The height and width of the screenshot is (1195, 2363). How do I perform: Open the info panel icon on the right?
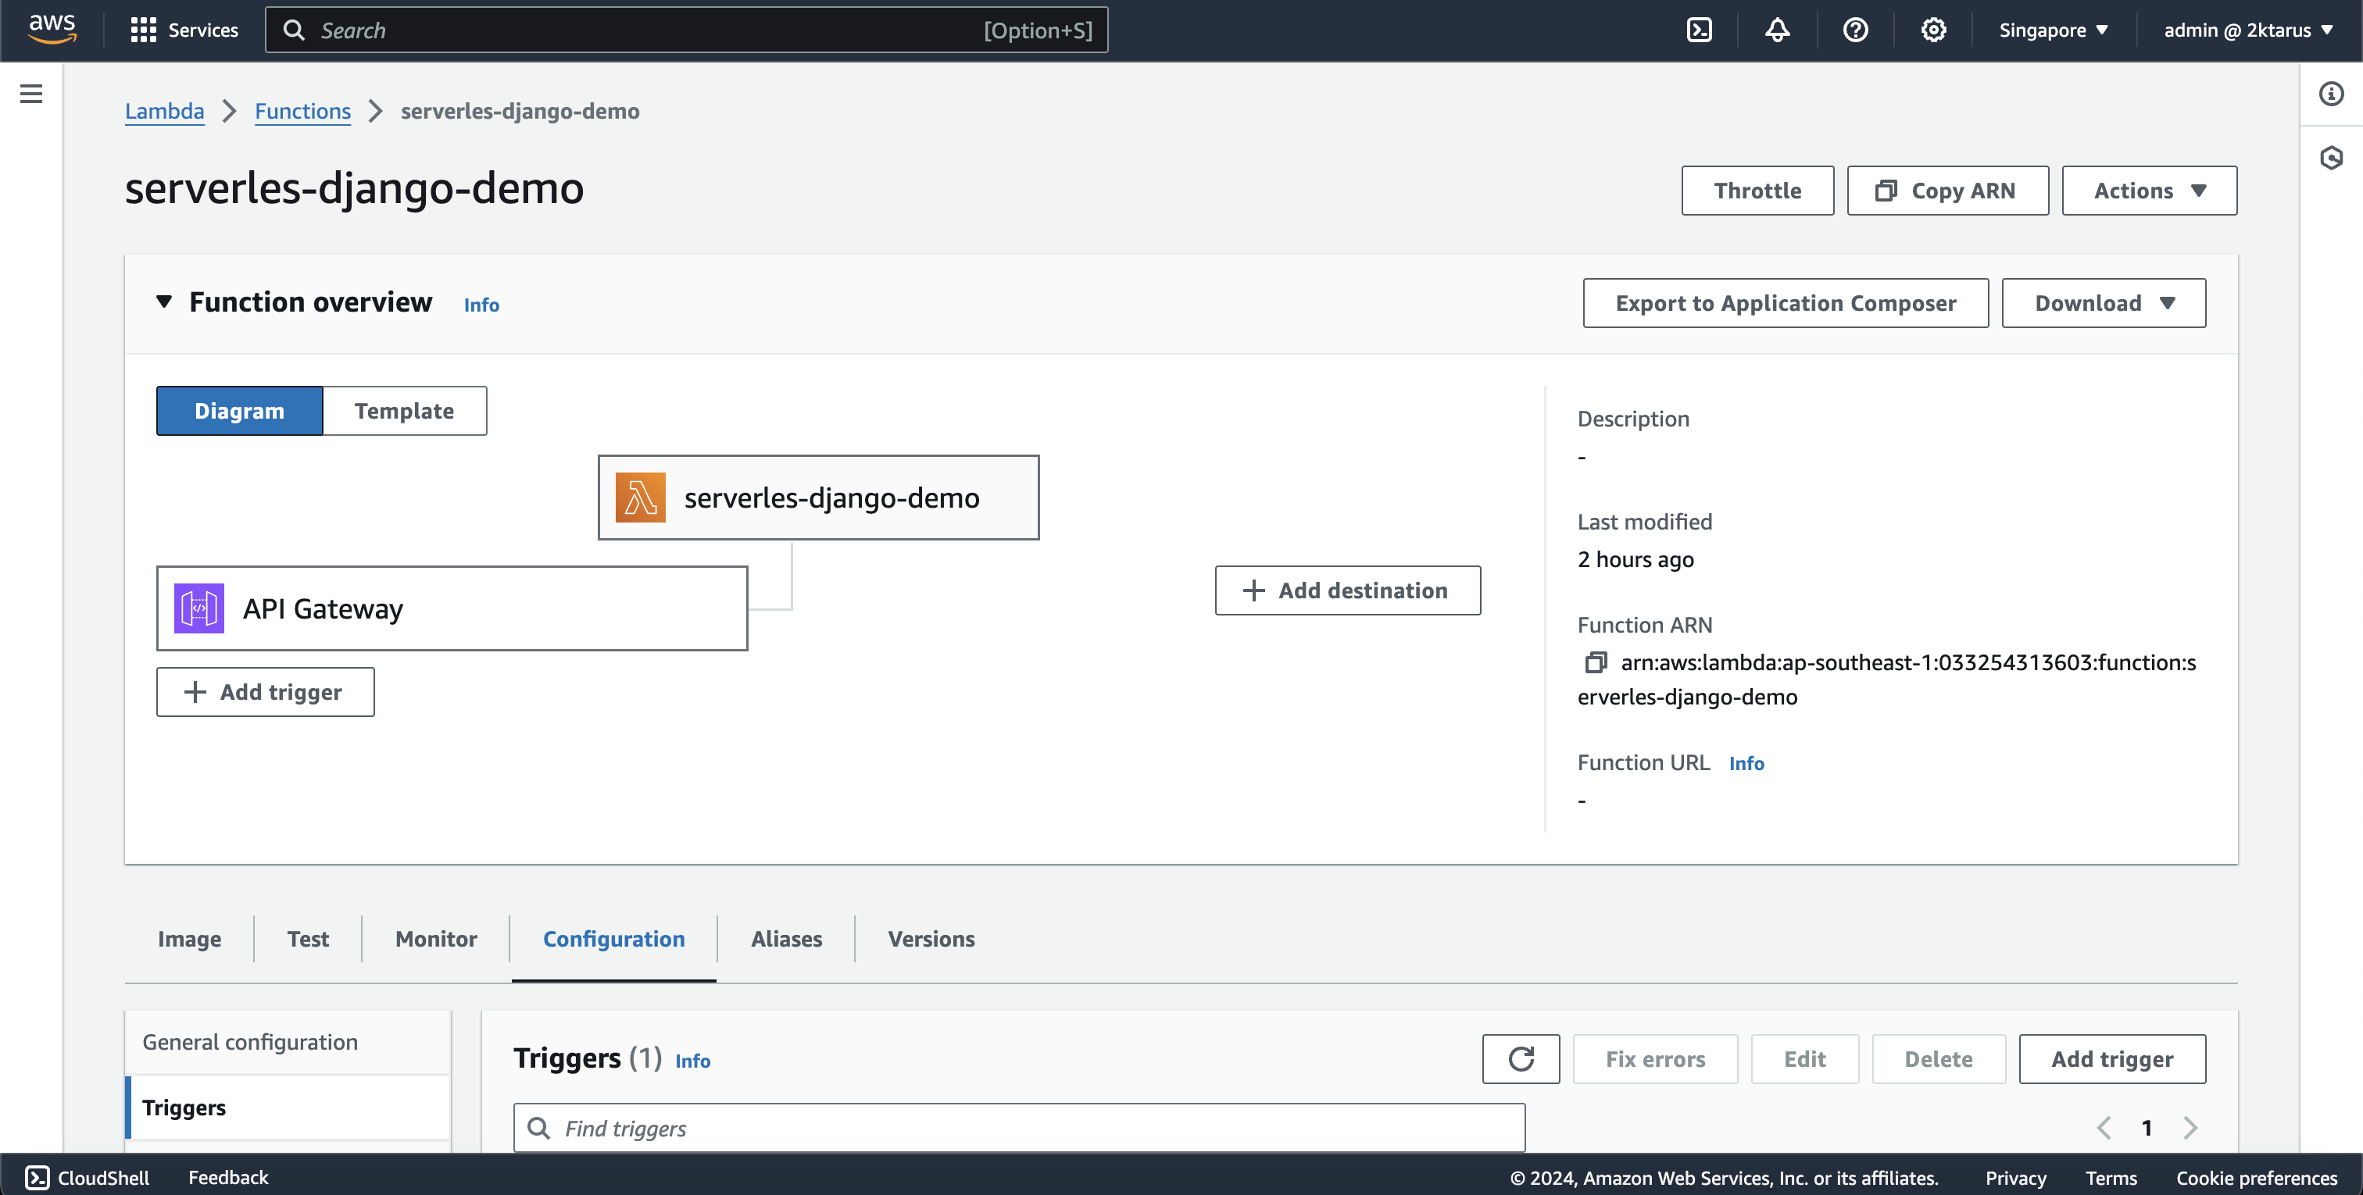coord(2331,94)
